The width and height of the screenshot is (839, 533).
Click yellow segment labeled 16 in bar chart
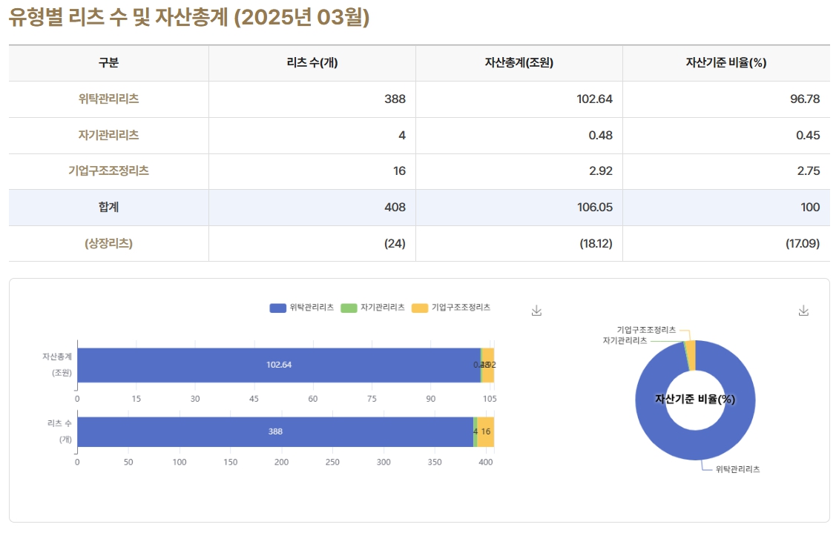[x=486, y=431]
